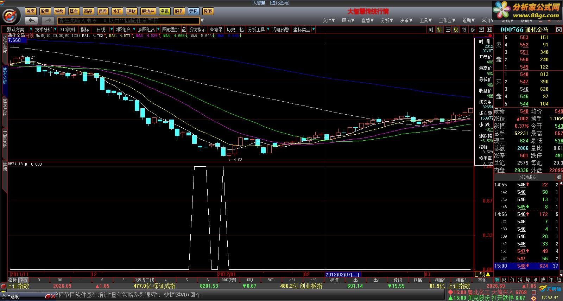Click the yellow triangle next to 日线

coord(488,274)
